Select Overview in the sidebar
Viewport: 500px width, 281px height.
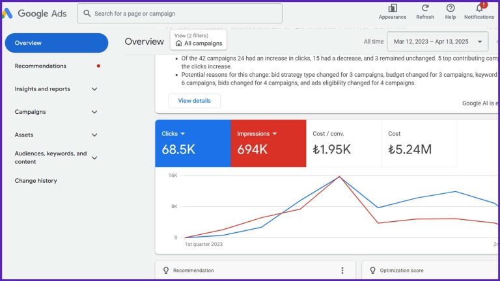point(56,43)
